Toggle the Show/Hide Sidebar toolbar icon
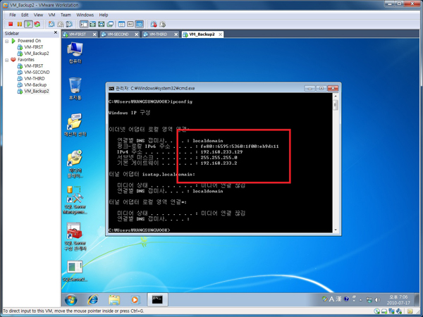Image resolution: width=423 pixels, height=317 pixels. (x=84, y=24)
